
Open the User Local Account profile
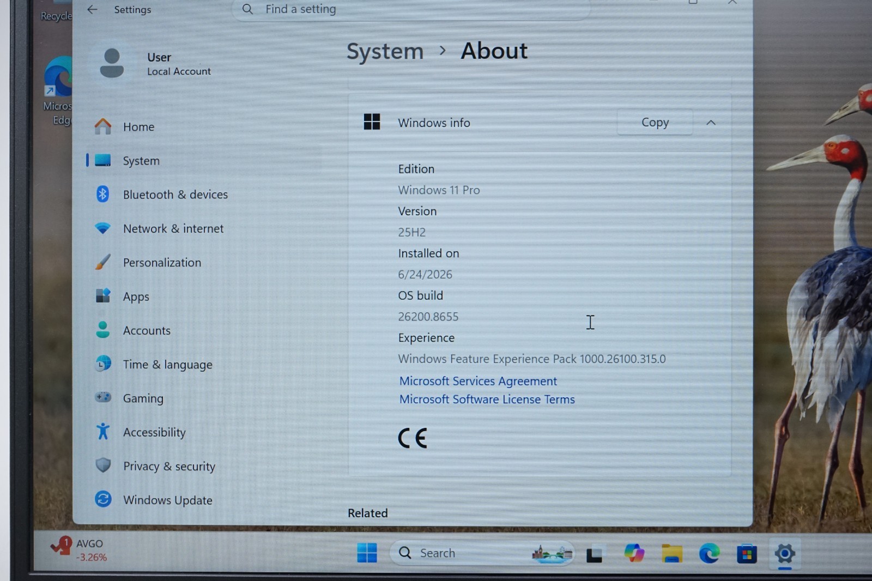tap(155, 63)
